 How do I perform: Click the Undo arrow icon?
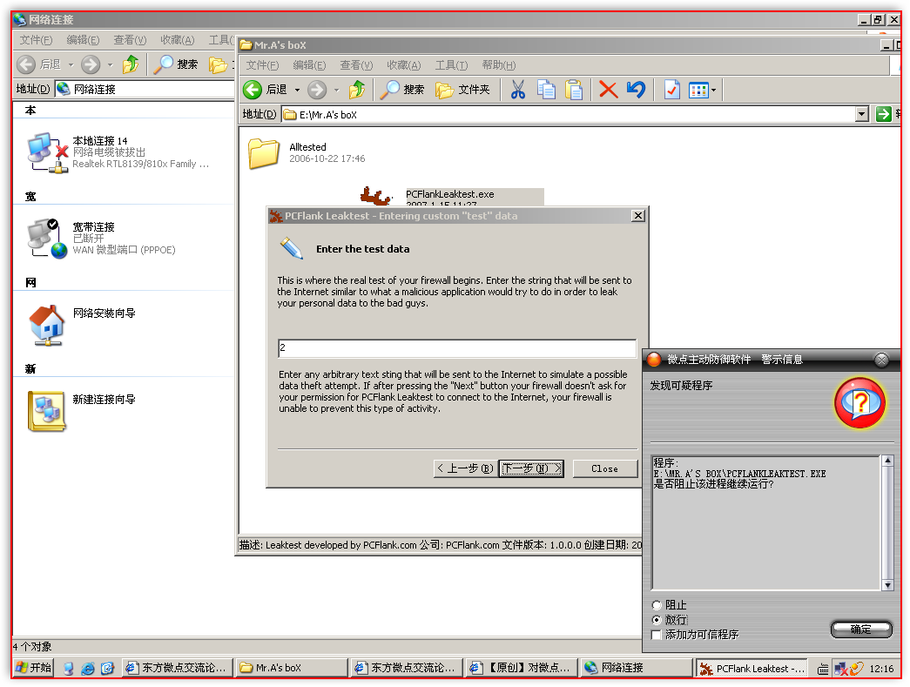(636, 90)
